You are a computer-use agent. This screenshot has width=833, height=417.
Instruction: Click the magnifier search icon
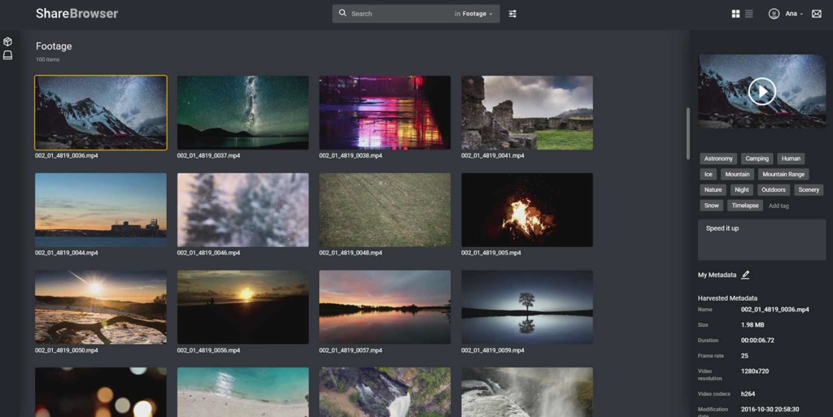click(x=342, y=13)
